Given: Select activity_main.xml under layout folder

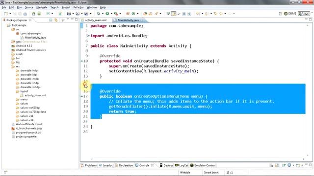Looking at the screenshot, I should click(35, 95).
